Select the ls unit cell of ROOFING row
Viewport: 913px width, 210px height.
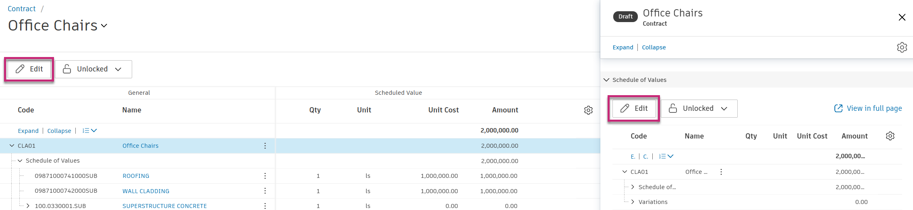pos(368,176)
